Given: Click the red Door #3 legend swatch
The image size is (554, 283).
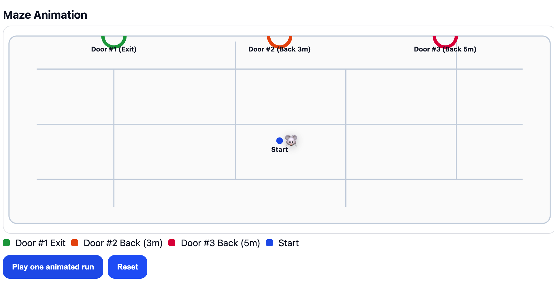Looking at the screenshot, I should click(x=172, y=243).
